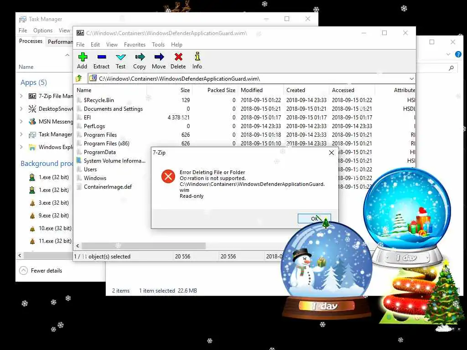Screen dimensions: 467x350
Task: Select the System Volume Information row
Action: coord(114,161)
